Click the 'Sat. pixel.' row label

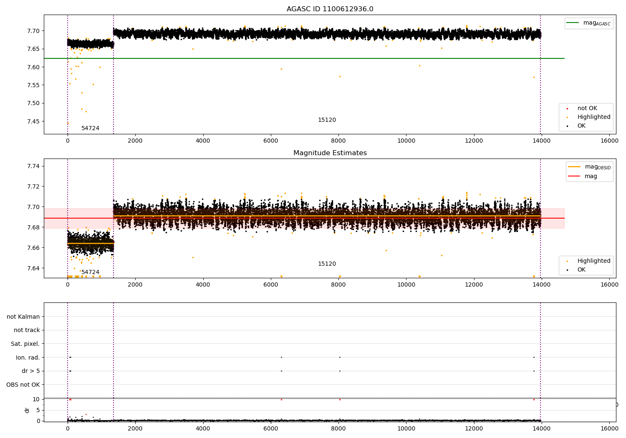point(25,344)
